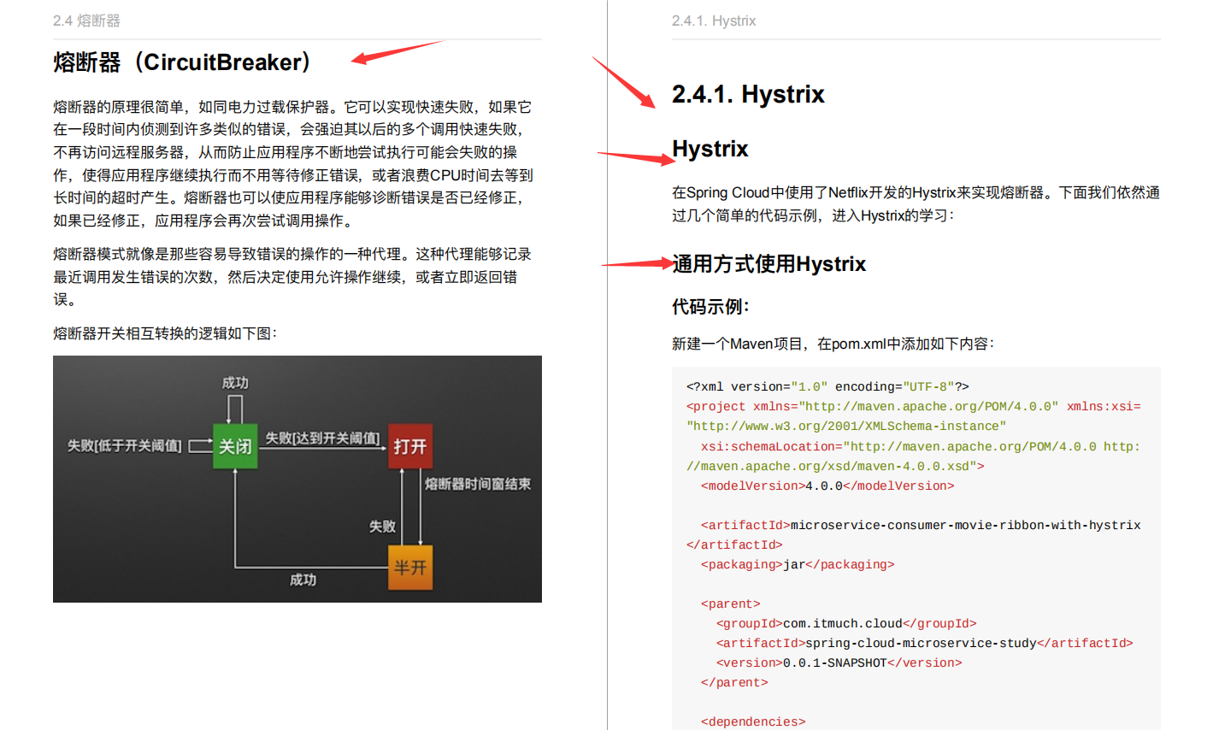Click the opening "<parent>" tag in code
The width and height of the screenshot is (1219, 730).
click(x=730, y=603)
